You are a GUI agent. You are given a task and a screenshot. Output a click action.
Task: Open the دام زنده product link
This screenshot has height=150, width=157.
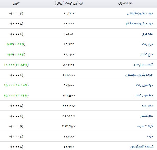click(147, 106)
